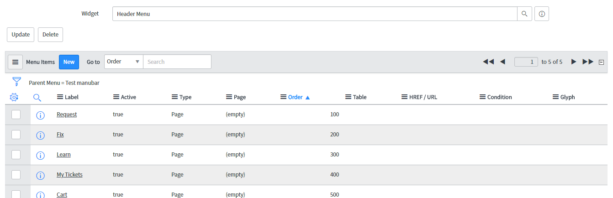Collapse the Menu Items related list
613x198 pixels.
(601, 62)
